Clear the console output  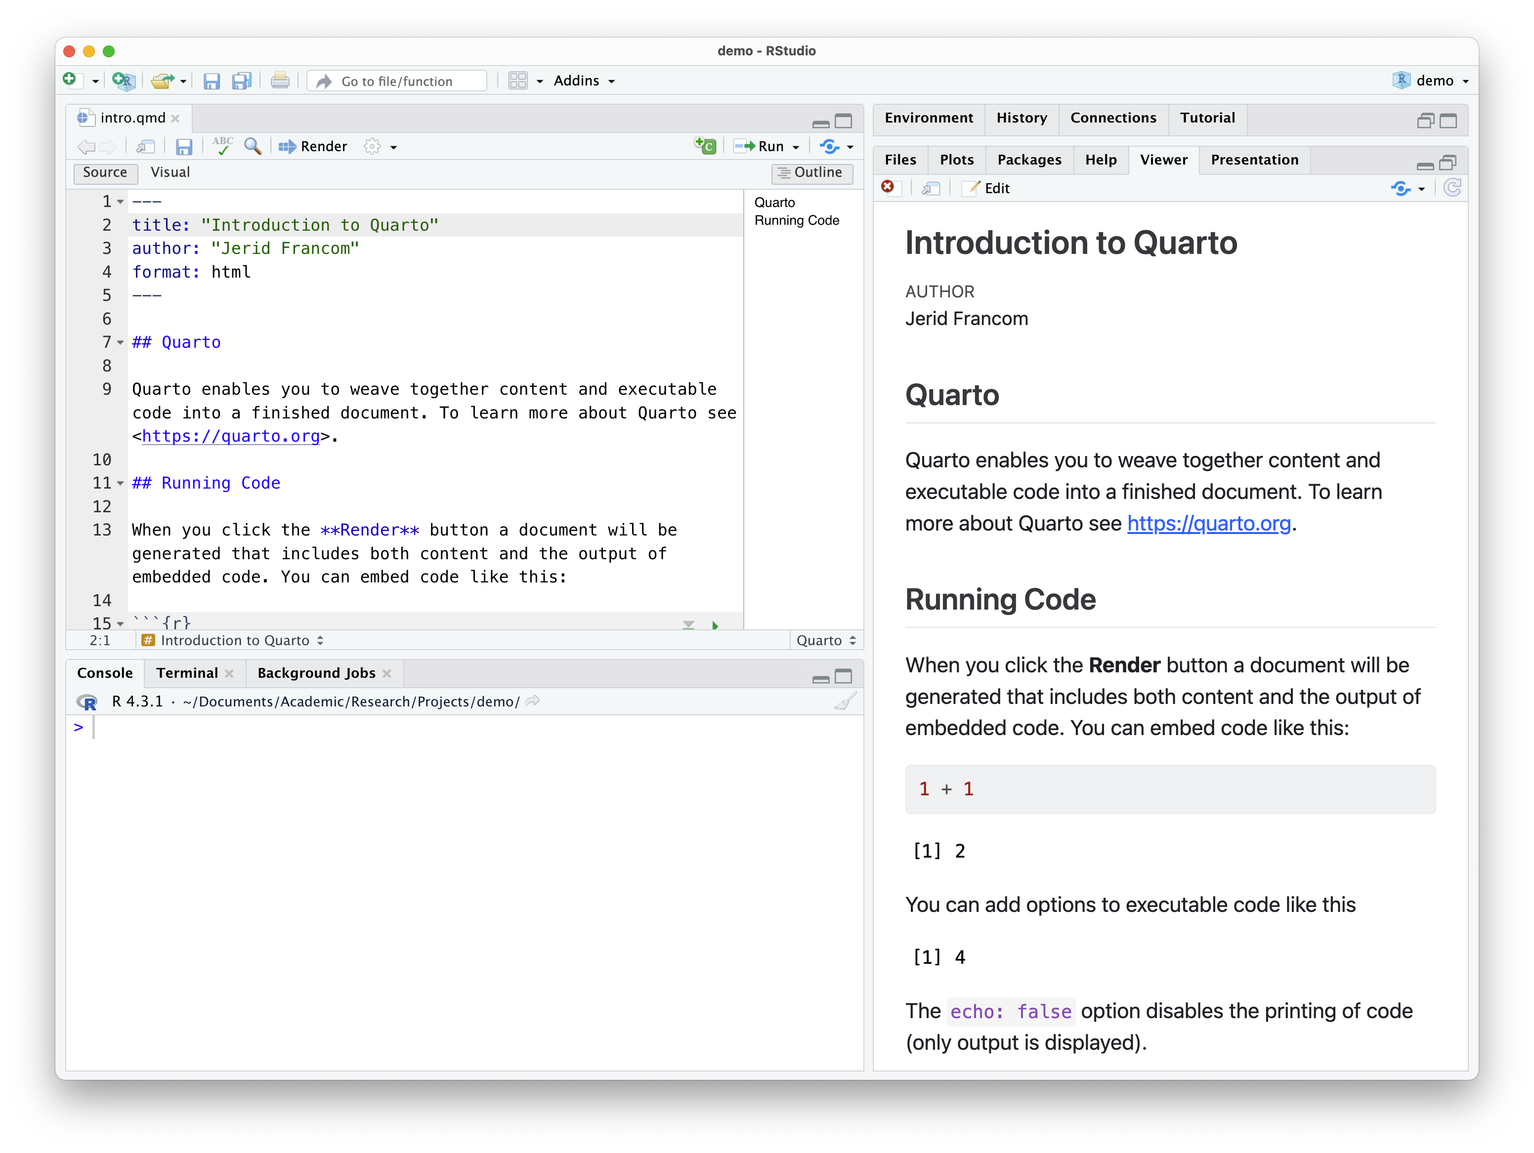click(x=845, y=701)
